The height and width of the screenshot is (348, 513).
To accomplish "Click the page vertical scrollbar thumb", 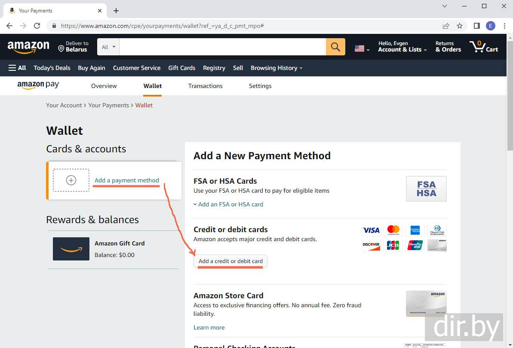I will click(x=510, y=95).
